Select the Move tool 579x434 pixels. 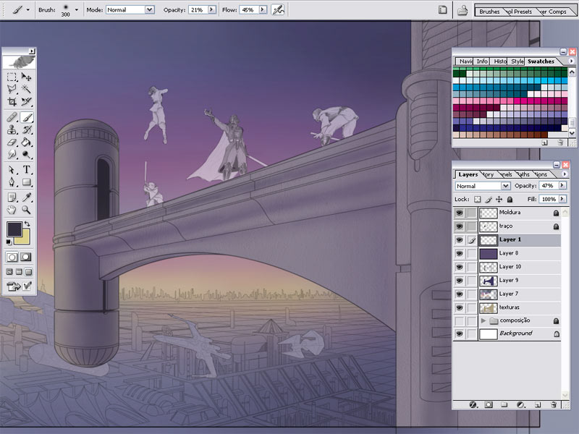click(x=26, y=77)
